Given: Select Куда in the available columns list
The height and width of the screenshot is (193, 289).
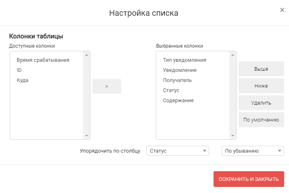Looking at the screenshot, I should point(23,80).
